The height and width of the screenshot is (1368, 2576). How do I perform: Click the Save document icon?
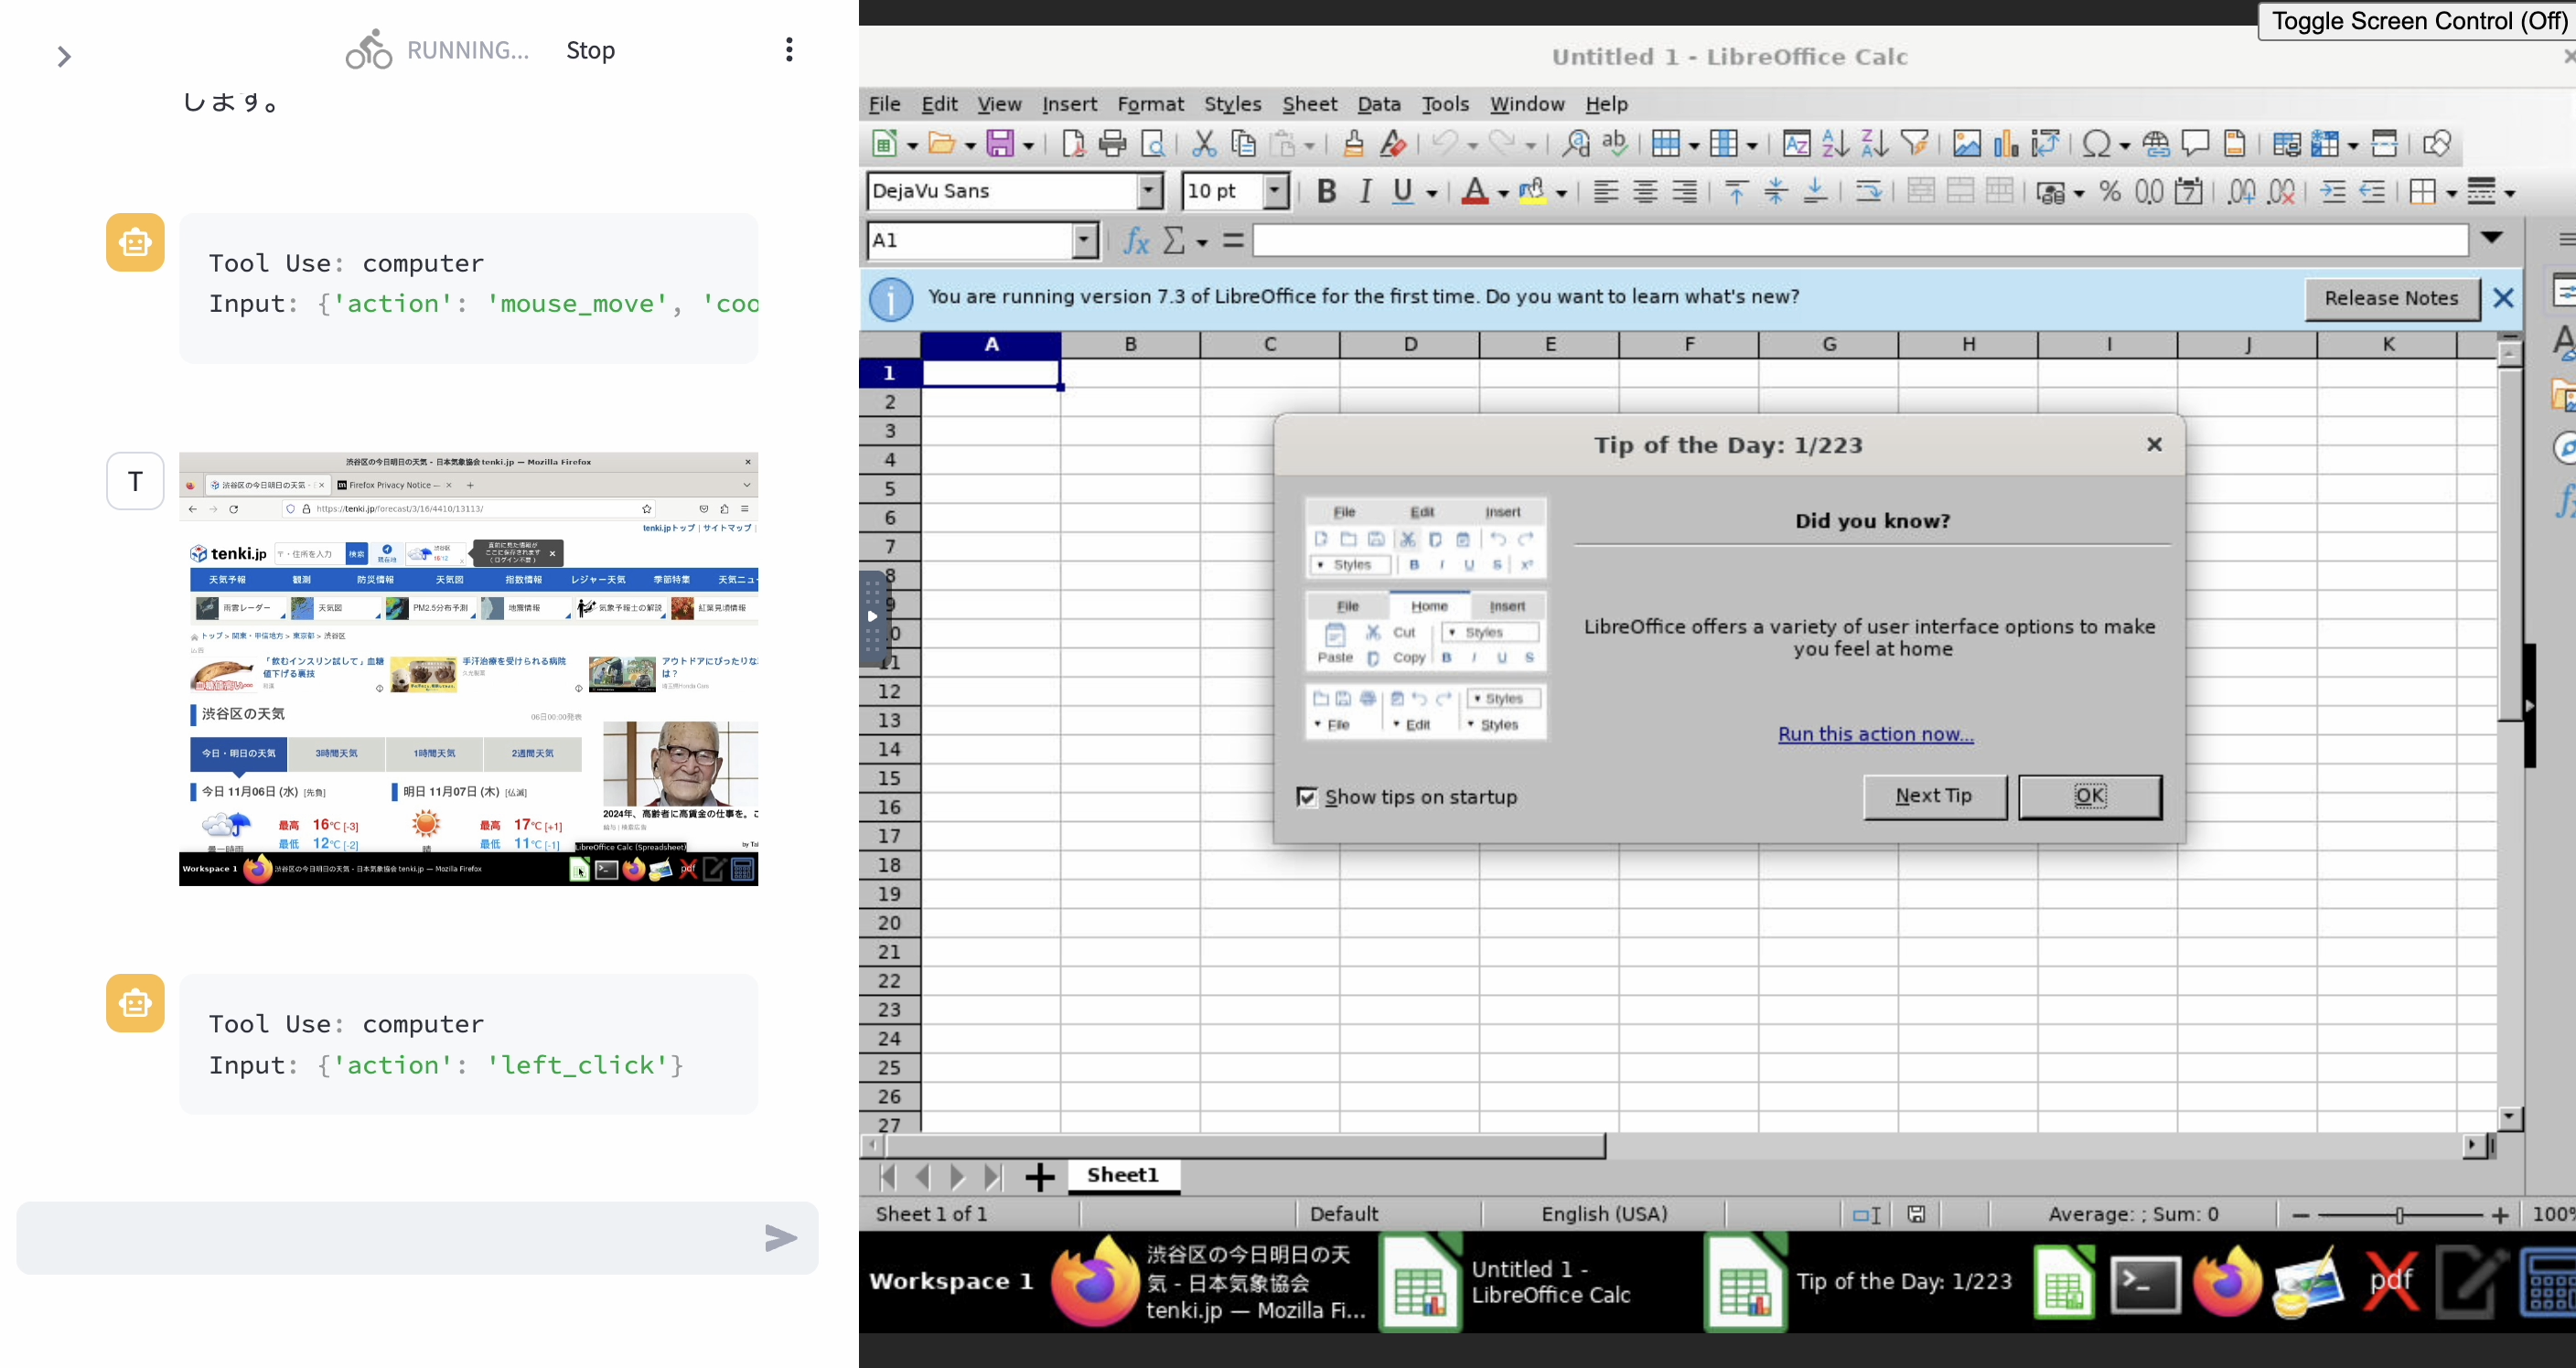[x=1000, y=144]
